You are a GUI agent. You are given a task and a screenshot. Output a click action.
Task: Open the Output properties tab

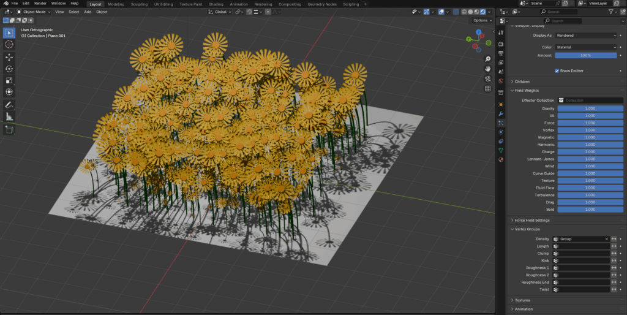click(x=501, y=53)
